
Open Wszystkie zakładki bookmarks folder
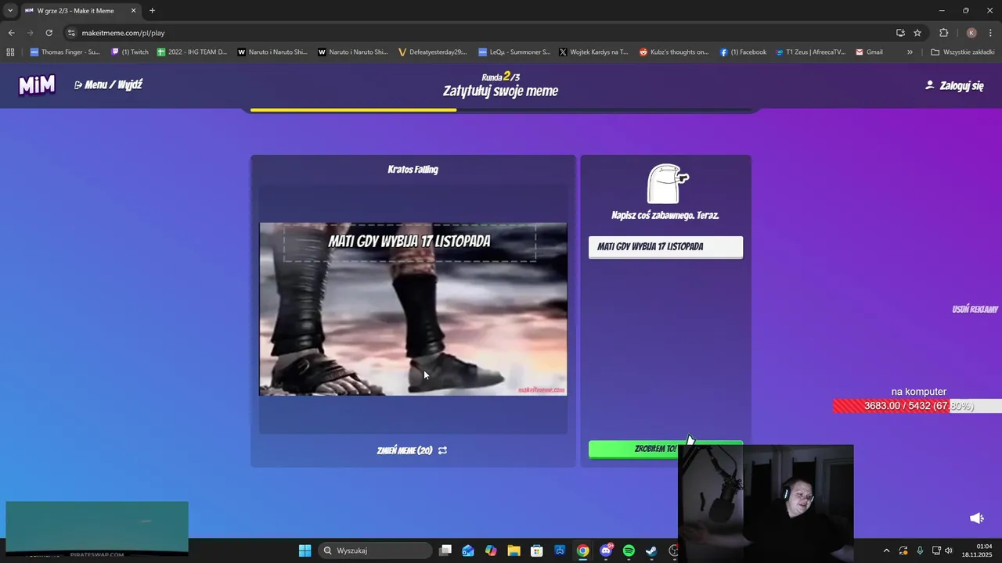[963, 52]
